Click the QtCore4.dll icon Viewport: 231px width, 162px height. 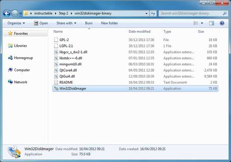56,70
